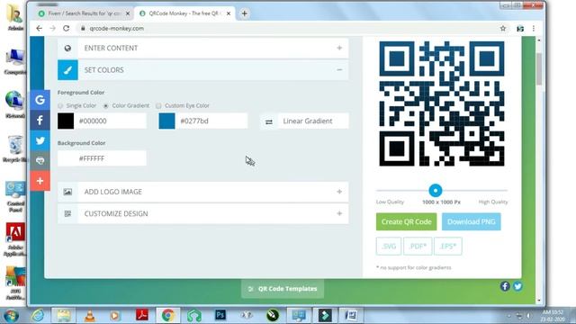The width and height of the screenshot is (576, 324).
Task: Switch to the Fiverr Search Results tab
Action: click(x=85, y=13)
